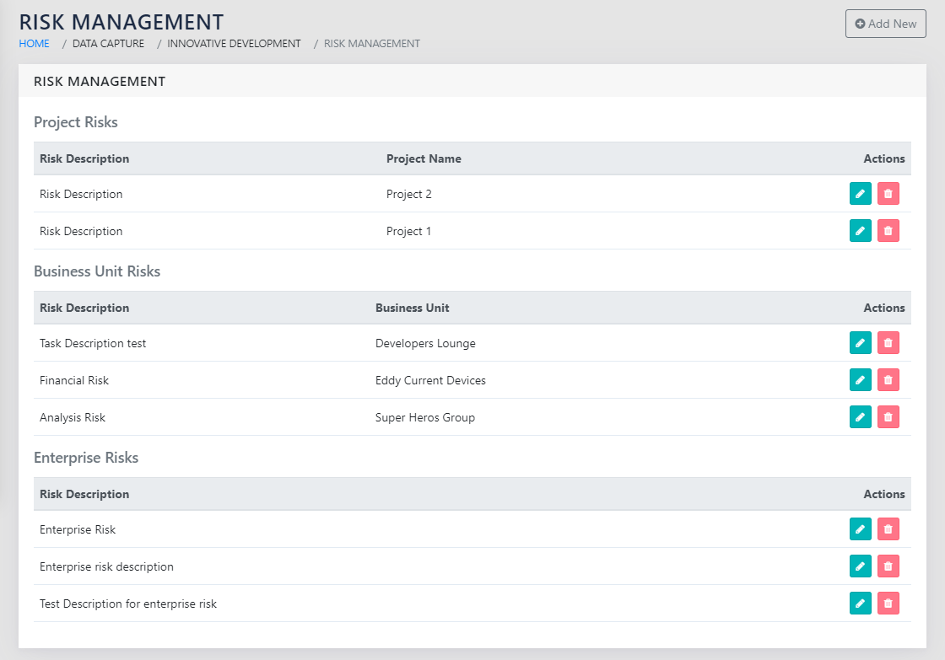945x660 pixels.
Task: Go to the HOME breadcrumb link
Action: coord(35,44)
